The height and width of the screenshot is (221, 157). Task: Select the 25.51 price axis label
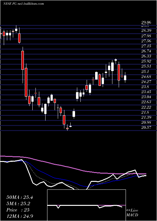(x=146, y=67)
